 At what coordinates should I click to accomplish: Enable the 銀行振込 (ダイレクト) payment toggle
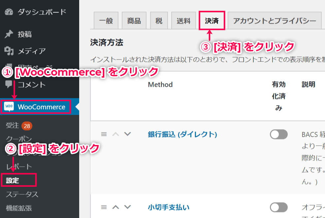coord(278,134)
